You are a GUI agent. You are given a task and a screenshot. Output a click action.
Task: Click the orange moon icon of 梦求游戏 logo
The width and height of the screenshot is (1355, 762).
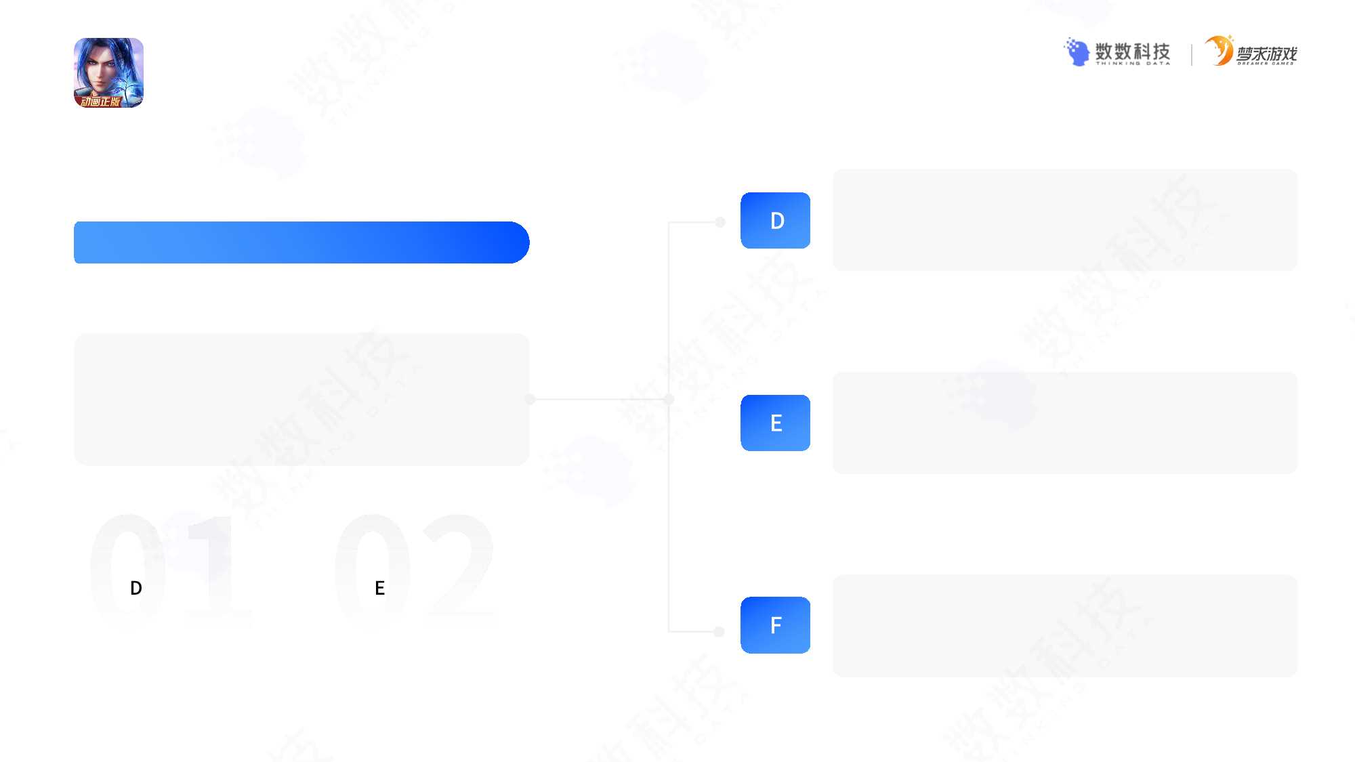pyautogui.click(x=1219, y=50)
